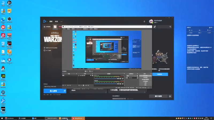
Task: Switch to OBS 27.0.1 taskbar item
Action: pyautogui.click(x=51, y=118)
